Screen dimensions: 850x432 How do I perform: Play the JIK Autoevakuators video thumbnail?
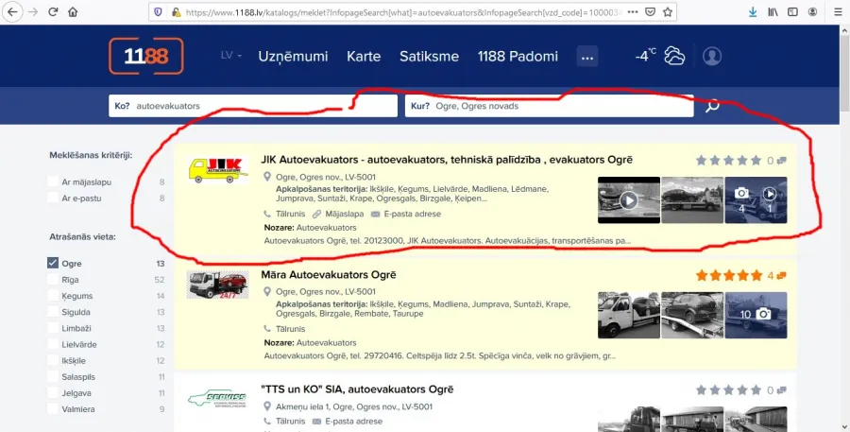click(x=629, y=199)
